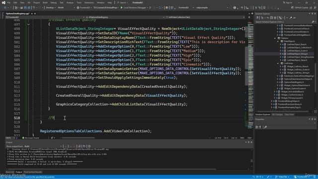Switch to Git Changes tab

[x=277, y=115]
